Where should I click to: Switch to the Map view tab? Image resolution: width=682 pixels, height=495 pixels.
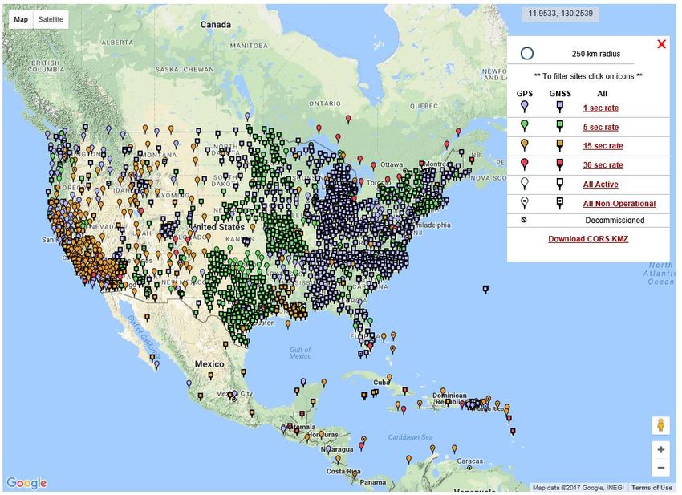(20, 19)
